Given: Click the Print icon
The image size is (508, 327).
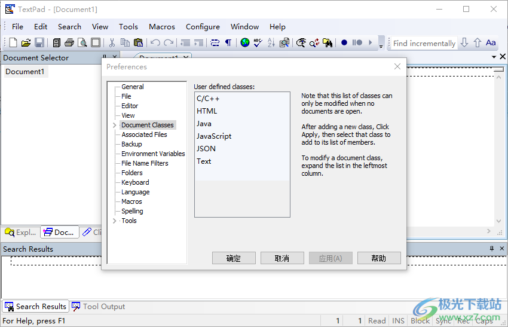Looking at the screenshot, I should click(x=69, y=43).
